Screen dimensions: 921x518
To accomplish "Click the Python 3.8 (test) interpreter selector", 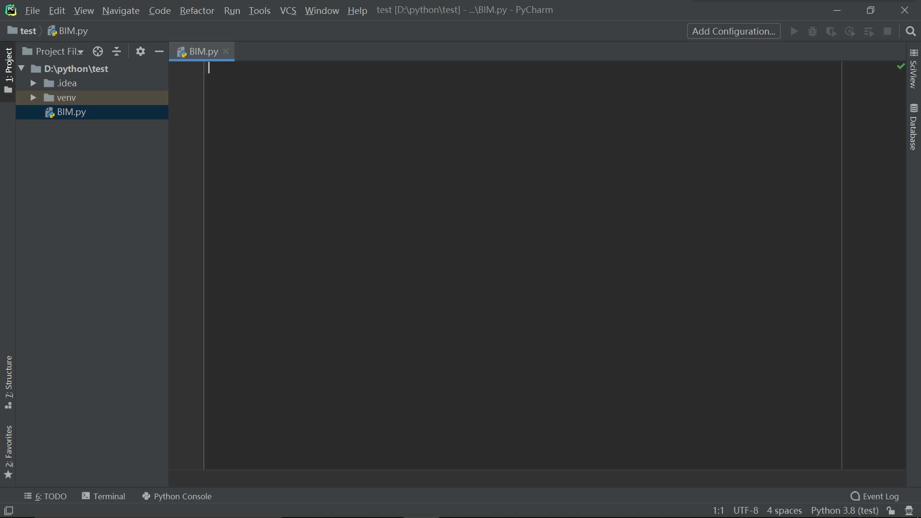I will (x=844, y=511).
